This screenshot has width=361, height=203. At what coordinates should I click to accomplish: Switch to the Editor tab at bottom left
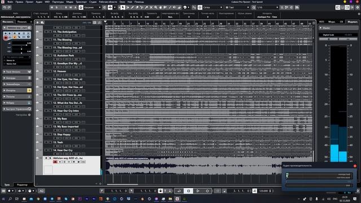click(x=22, y=184)
